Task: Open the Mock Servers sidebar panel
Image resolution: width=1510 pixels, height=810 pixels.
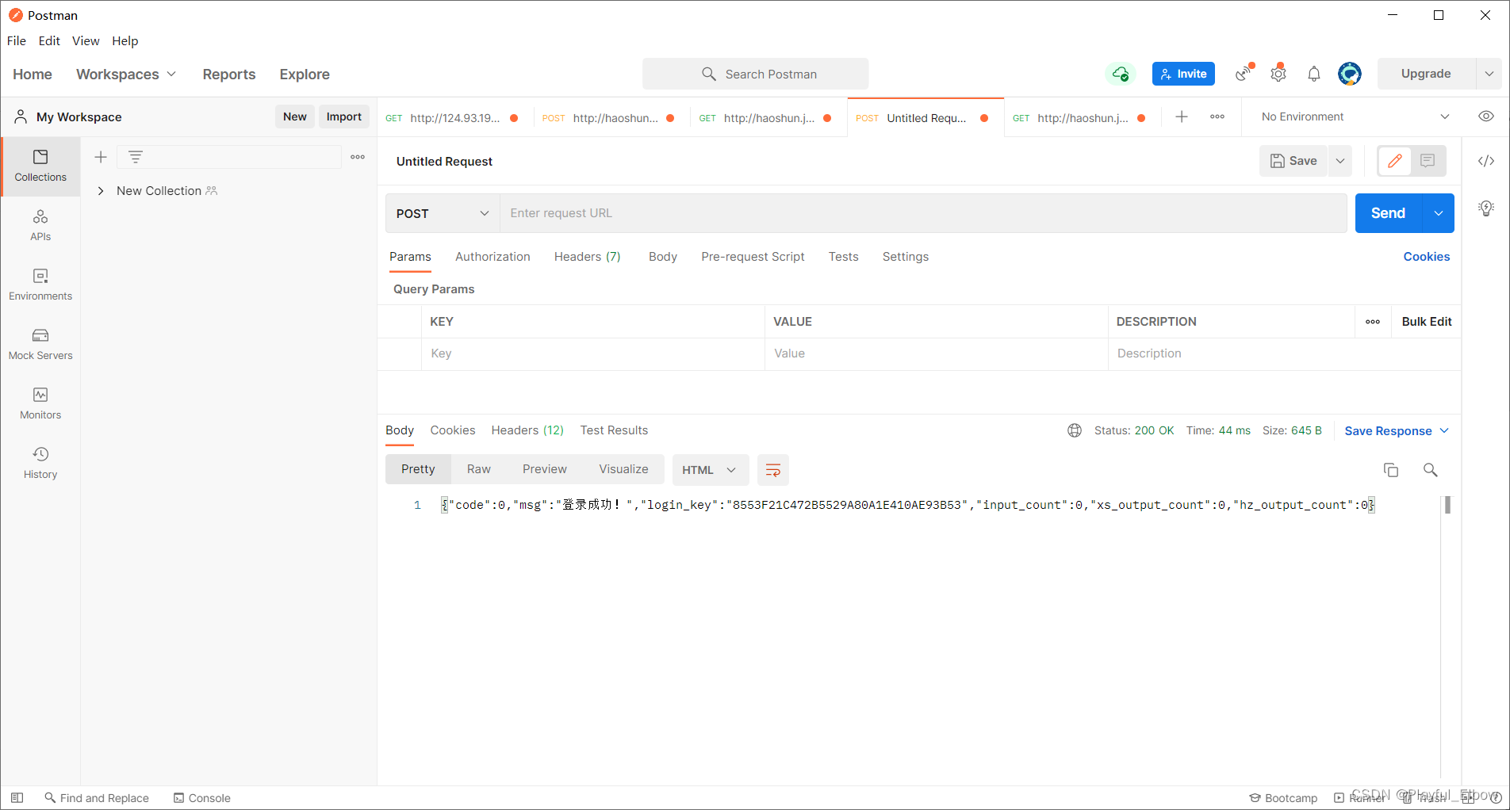Action: pyautogui.click(x=40, y=345)
